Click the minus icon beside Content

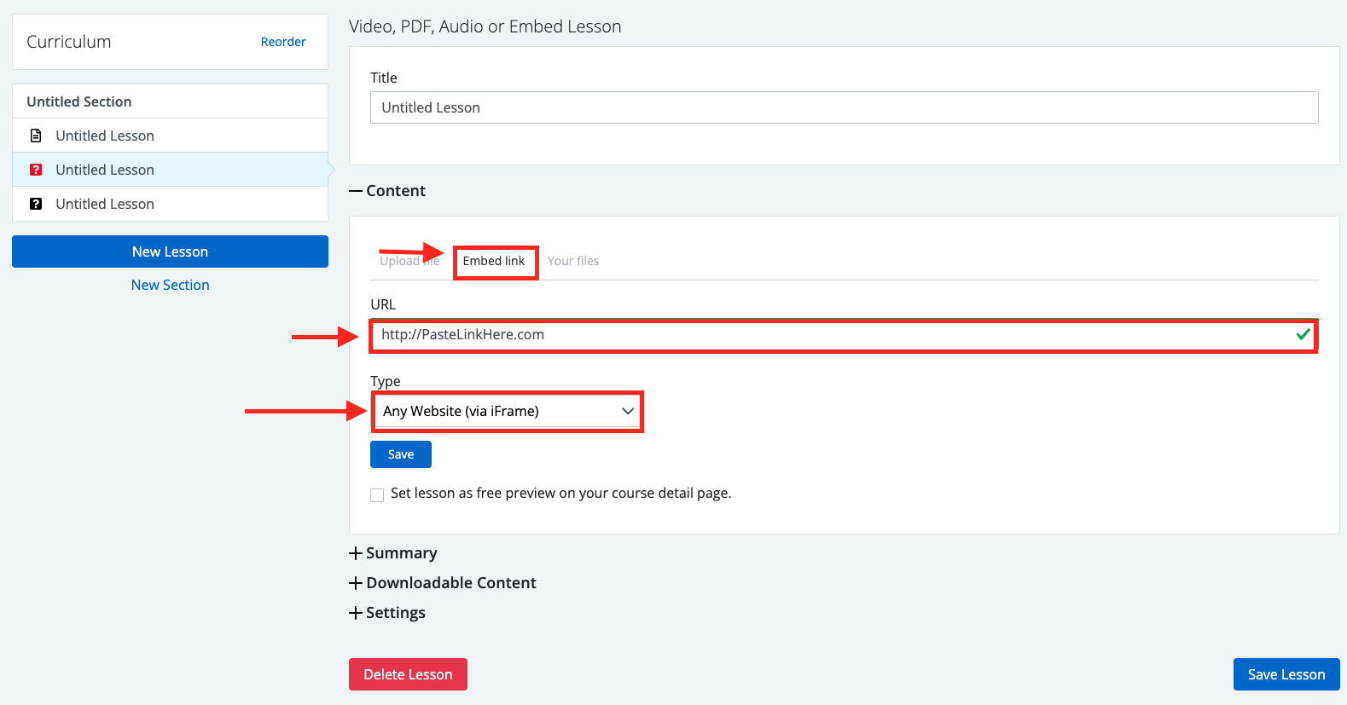coord(356,191)
